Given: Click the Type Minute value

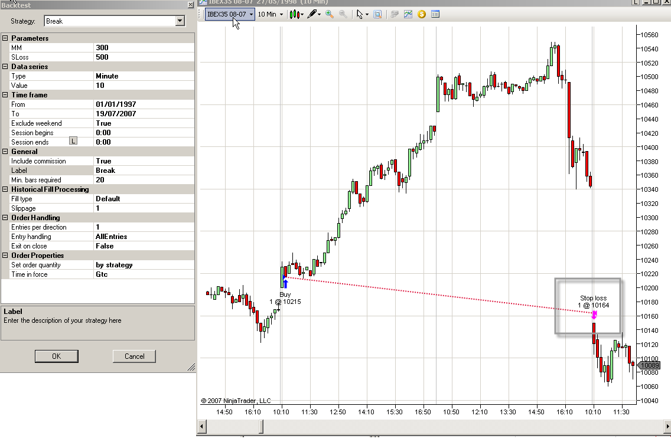Looking at the screenshot, I should (144, 76).
